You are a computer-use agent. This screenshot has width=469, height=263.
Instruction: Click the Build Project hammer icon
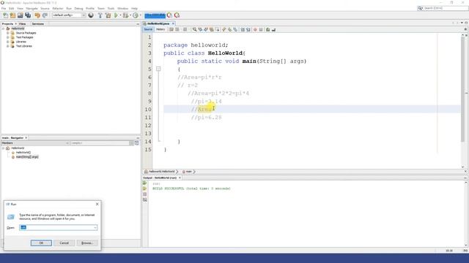click(100, 15)
